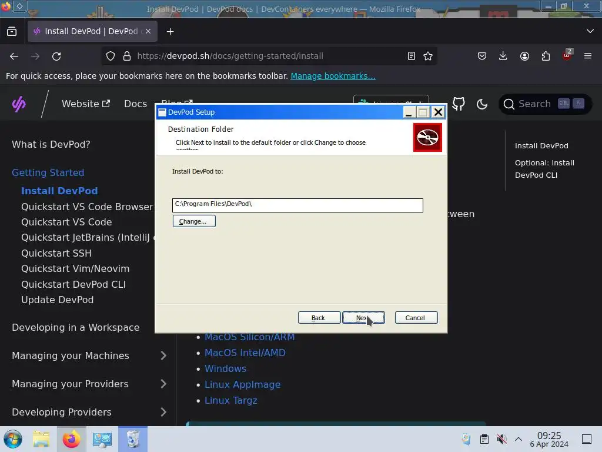The height and width of the screenshot is (452, 602).
Task: Open the Pocket save icon
Action: coord(482,56)
